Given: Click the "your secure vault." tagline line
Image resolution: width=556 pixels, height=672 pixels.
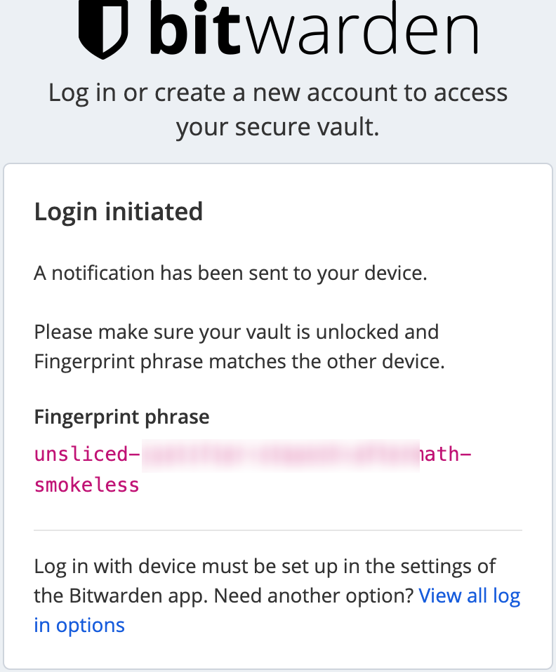Looking at the screenshot, I should (278, 127).
